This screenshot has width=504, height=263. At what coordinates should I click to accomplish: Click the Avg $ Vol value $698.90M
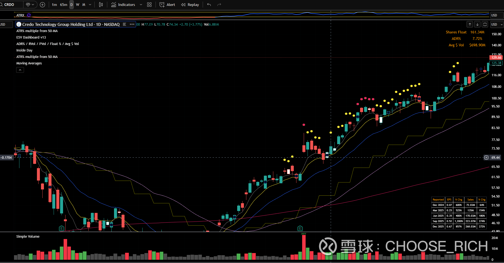click(477, 45)
